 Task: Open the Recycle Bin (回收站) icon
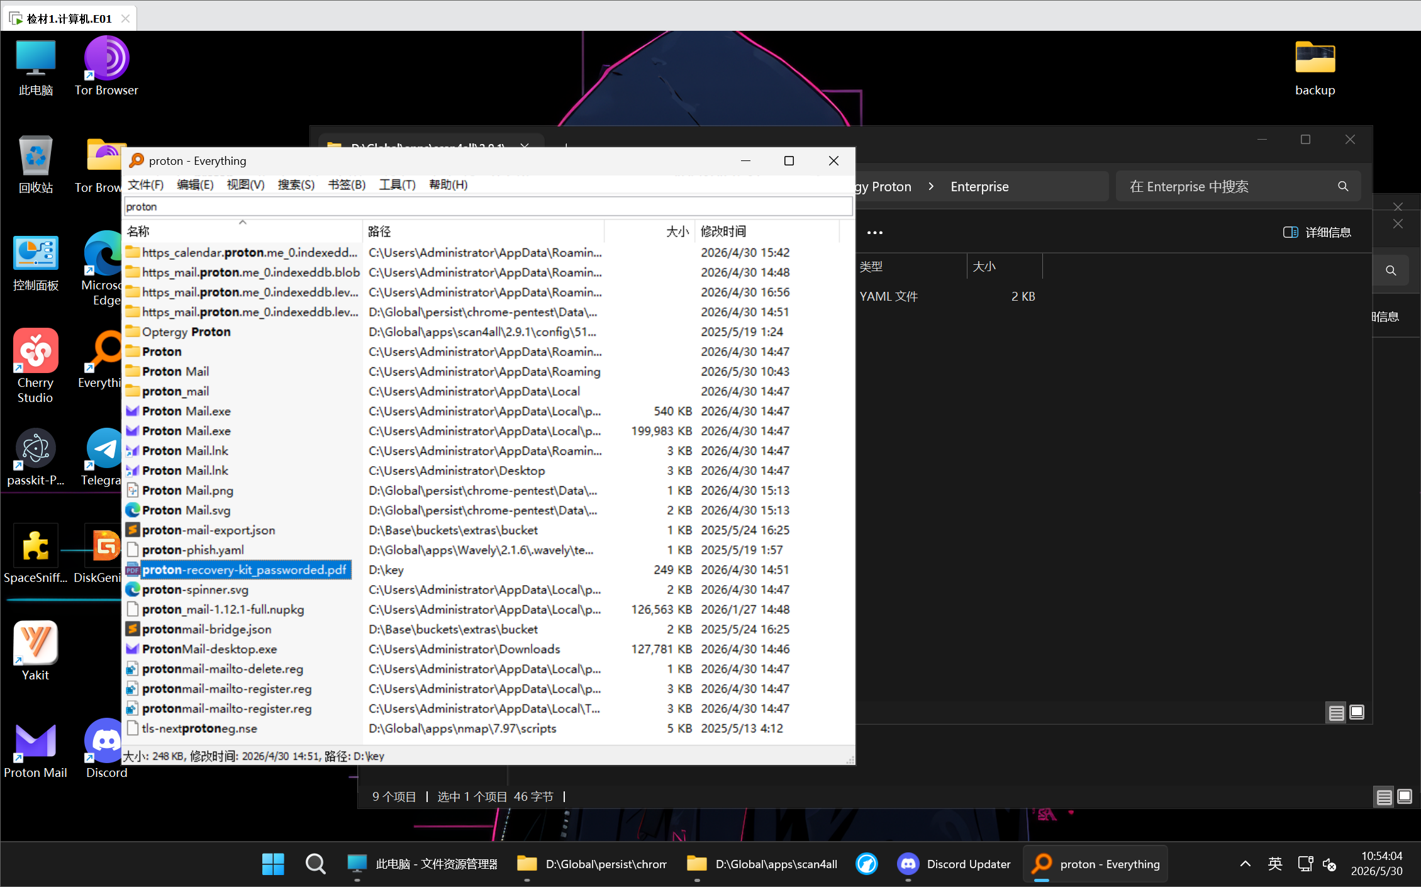click(x=36, y=165)
